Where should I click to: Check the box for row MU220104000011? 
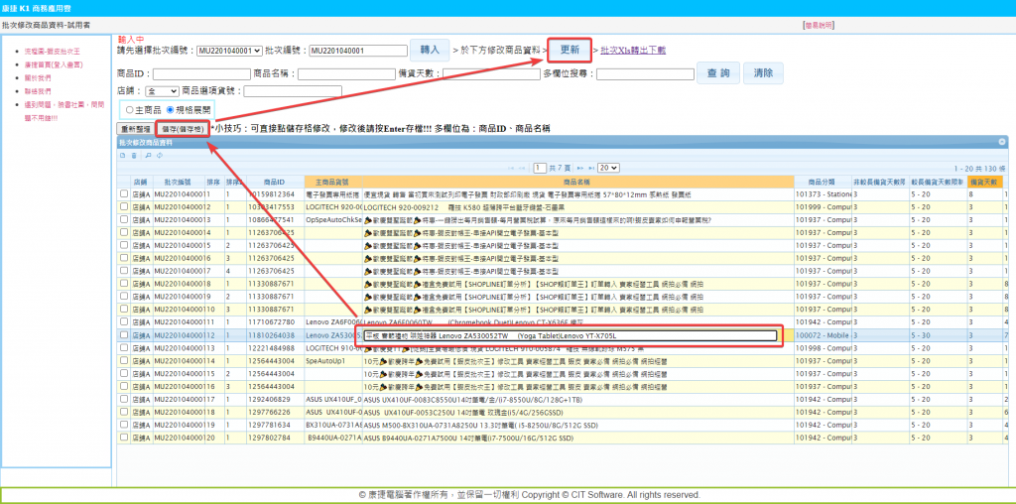pos(124,193)
